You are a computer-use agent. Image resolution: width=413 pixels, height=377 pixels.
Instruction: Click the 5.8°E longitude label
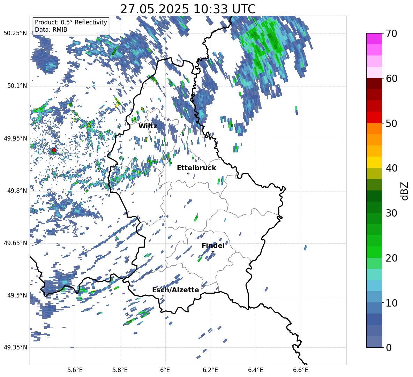pos(120,370)
